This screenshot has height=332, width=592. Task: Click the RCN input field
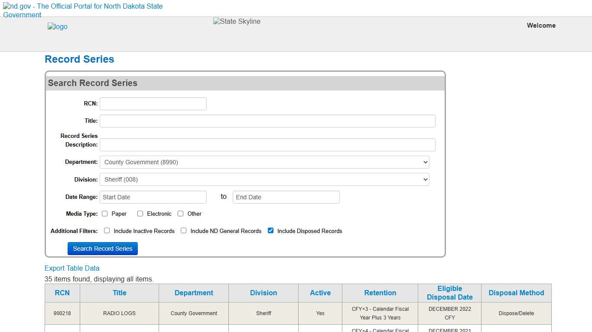153,103
